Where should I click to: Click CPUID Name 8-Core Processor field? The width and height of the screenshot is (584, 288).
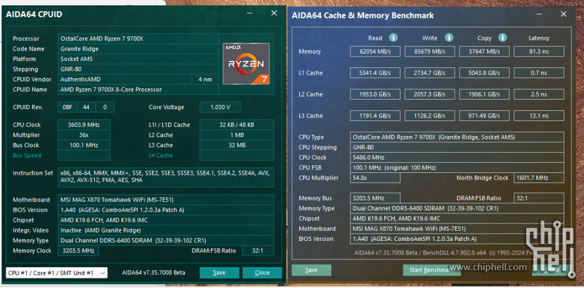pyautogui.click(x=138, y=89)
